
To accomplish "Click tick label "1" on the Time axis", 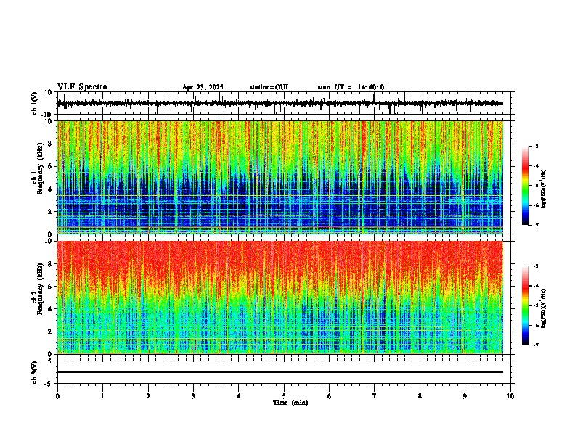I will click(x=102, y=396).
